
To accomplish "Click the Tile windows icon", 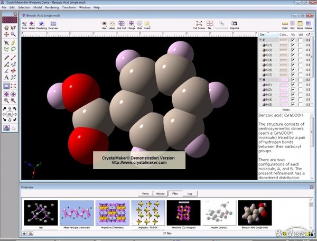I will tap(210, 24).
